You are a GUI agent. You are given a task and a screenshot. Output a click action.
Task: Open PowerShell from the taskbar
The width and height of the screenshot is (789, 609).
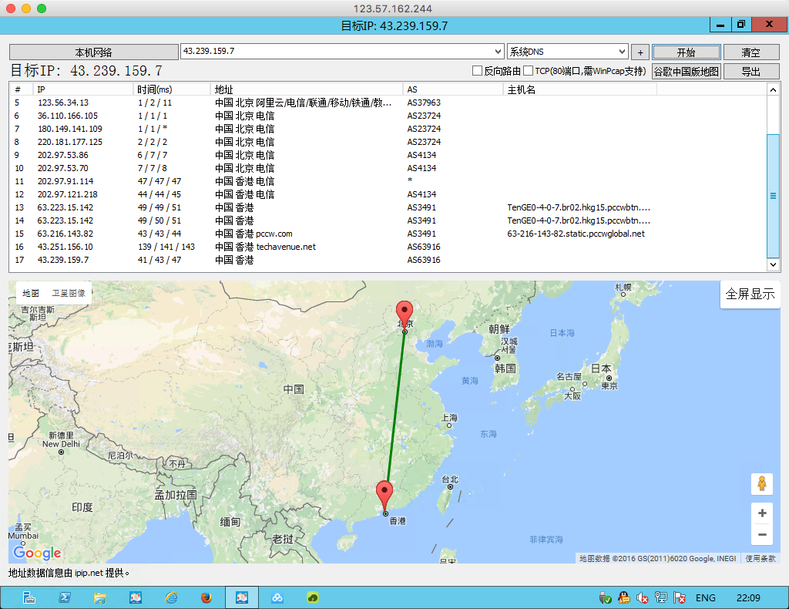(x=65, y=597)
